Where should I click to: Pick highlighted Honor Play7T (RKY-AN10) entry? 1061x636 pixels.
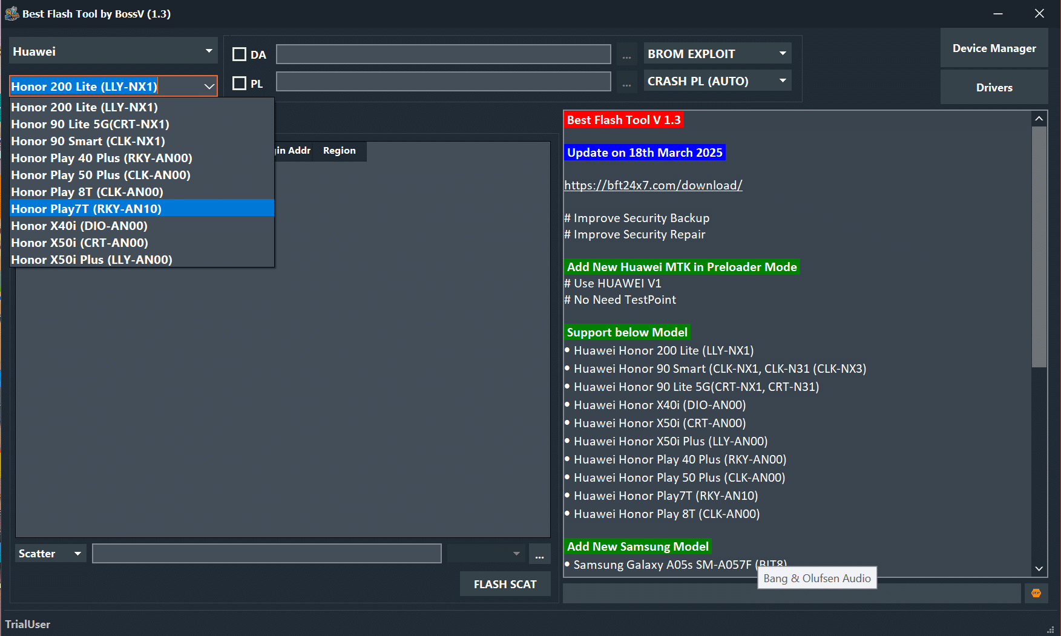click(x=142, y=209)
